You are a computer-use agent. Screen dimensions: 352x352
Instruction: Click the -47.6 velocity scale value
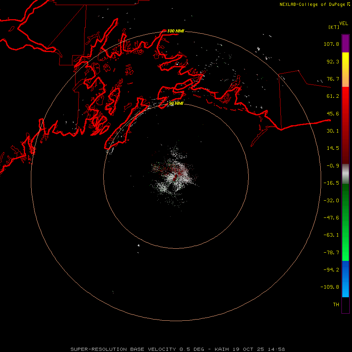(x=331, y=218)
